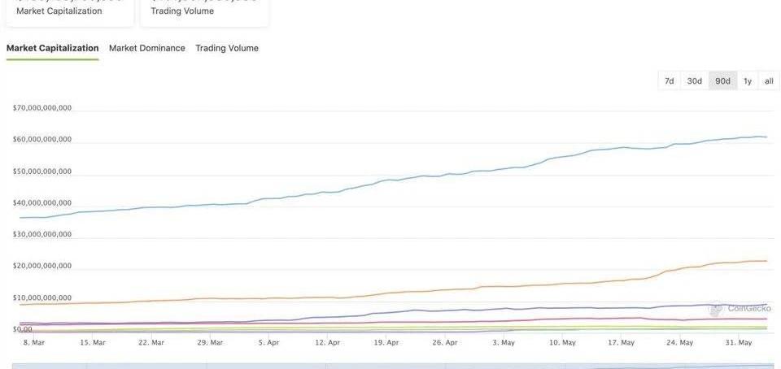Click the $70,000,000,000 y-axis label

tap(42, 107)
